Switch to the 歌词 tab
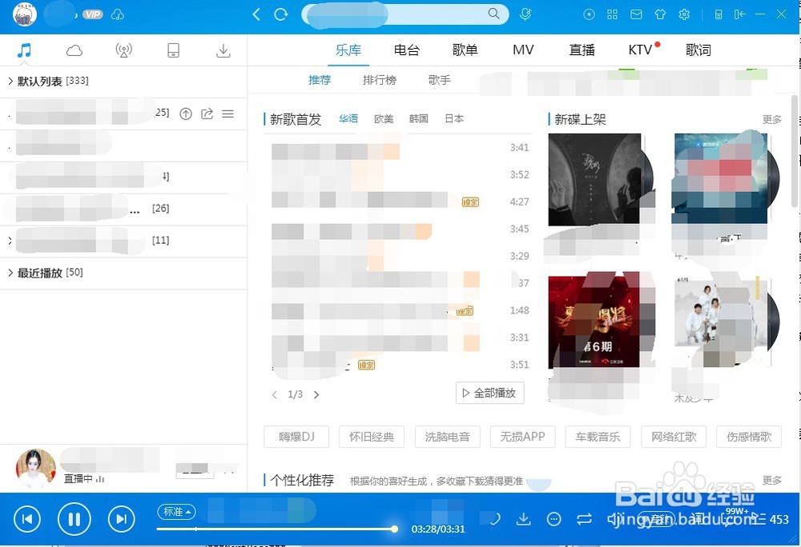This screenshot has width=801, height=547. (x=698, y=50)
